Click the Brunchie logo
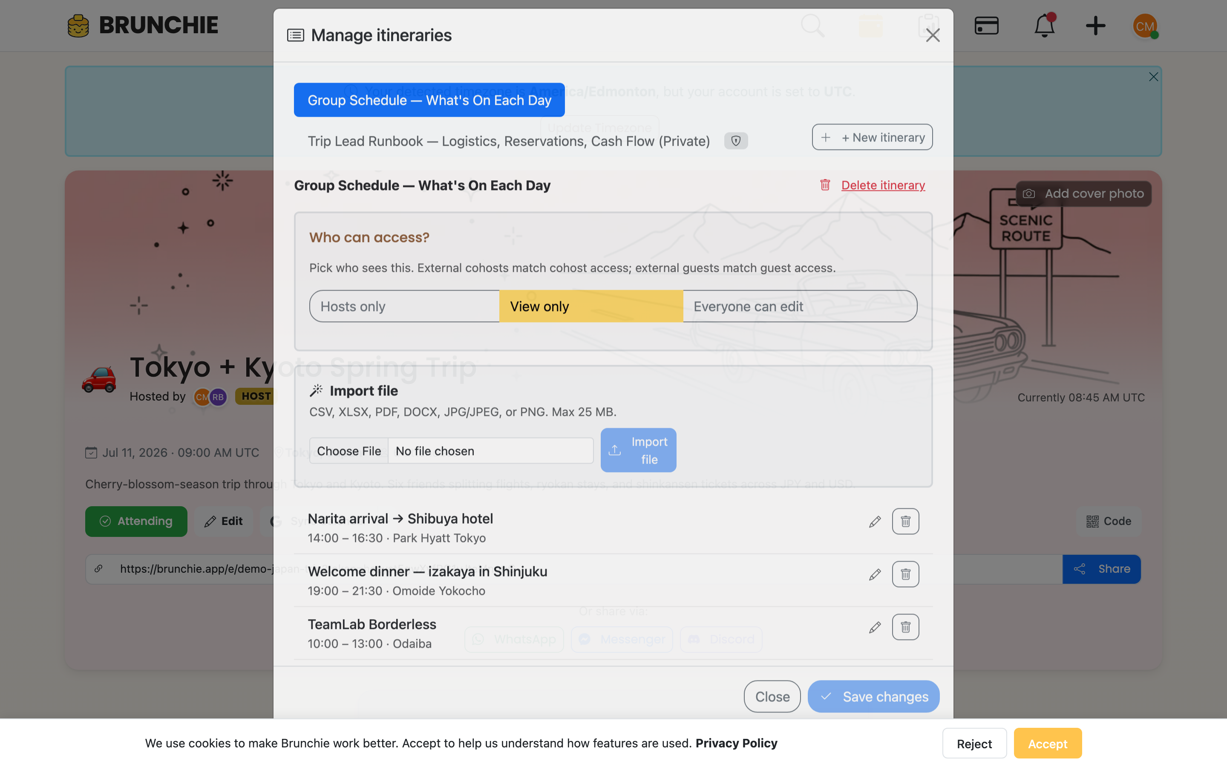This screenshot has width=1227, height=767. 142,26
